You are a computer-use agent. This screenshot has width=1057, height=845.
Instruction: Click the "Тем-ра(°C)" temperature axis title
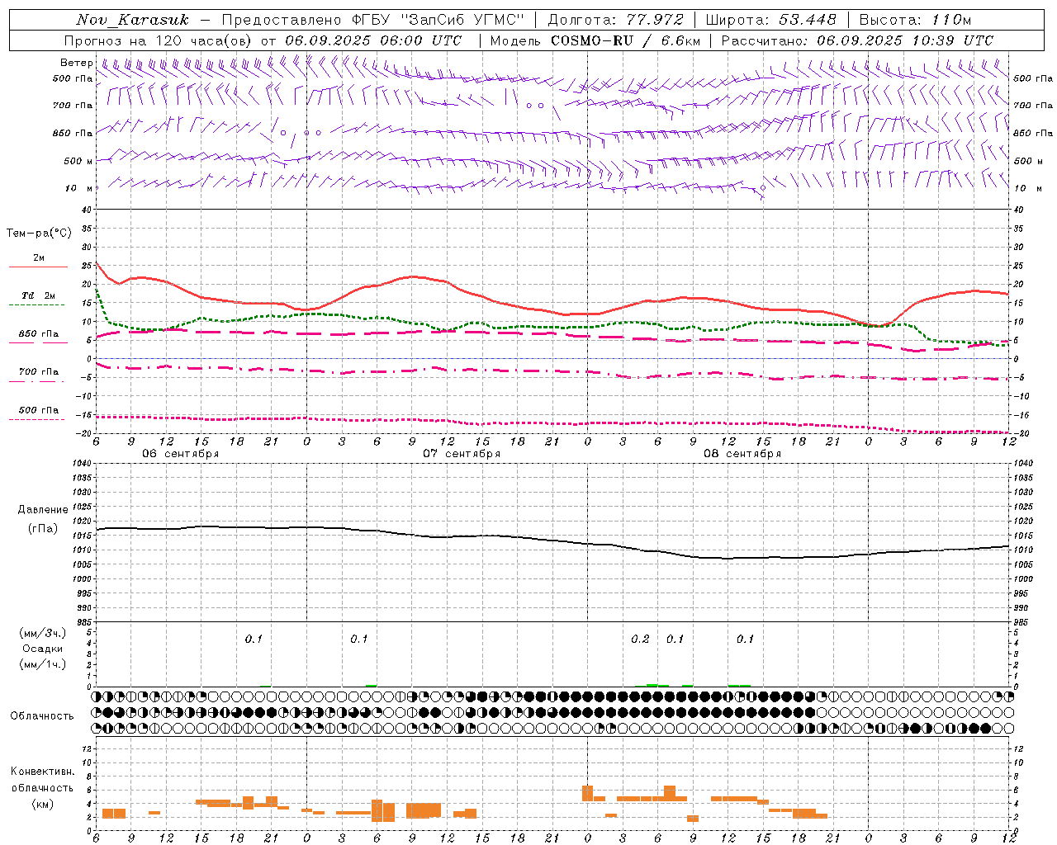(39, 234)
